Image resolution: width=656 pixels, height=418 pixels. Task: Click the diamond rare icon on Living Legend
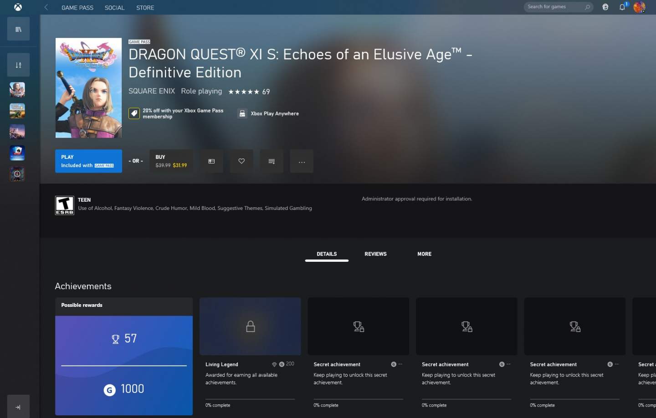coord(274,364)
